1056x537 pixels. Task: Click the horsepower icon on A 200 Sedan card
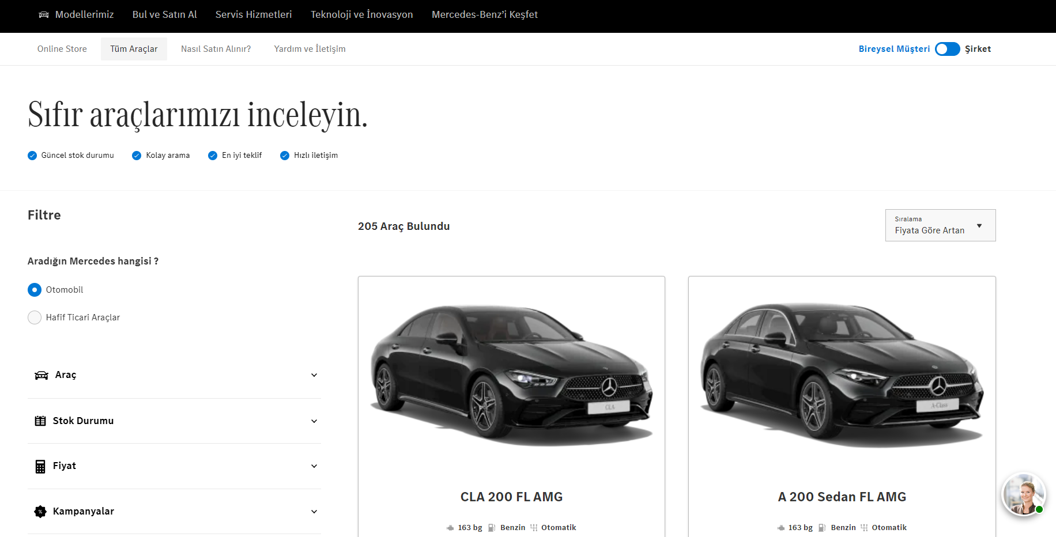tap(781, 528)
